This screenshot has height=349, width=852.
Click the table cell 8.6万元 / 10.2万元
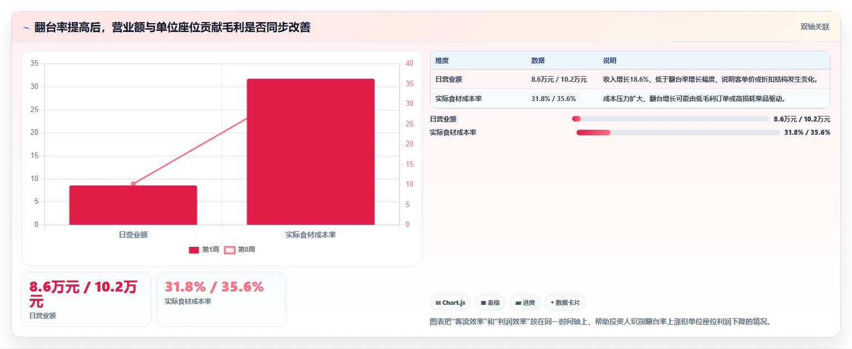tap(559, 80)
